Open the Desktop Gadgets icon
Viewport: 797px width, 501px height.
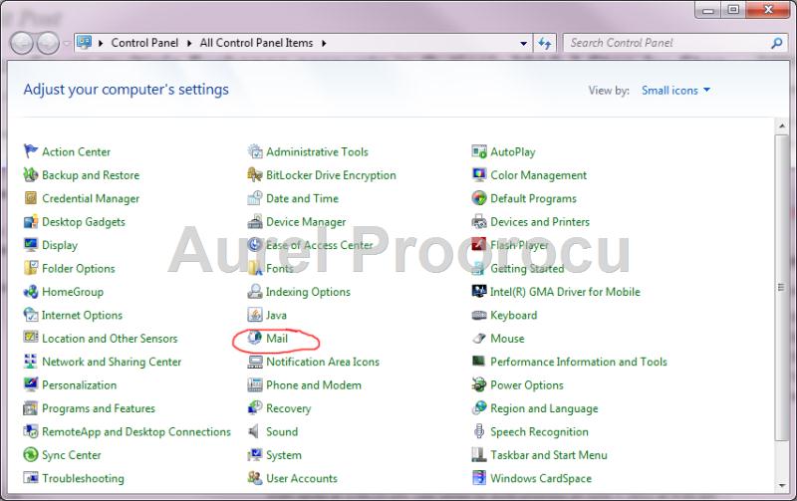(x=31, y=221)
